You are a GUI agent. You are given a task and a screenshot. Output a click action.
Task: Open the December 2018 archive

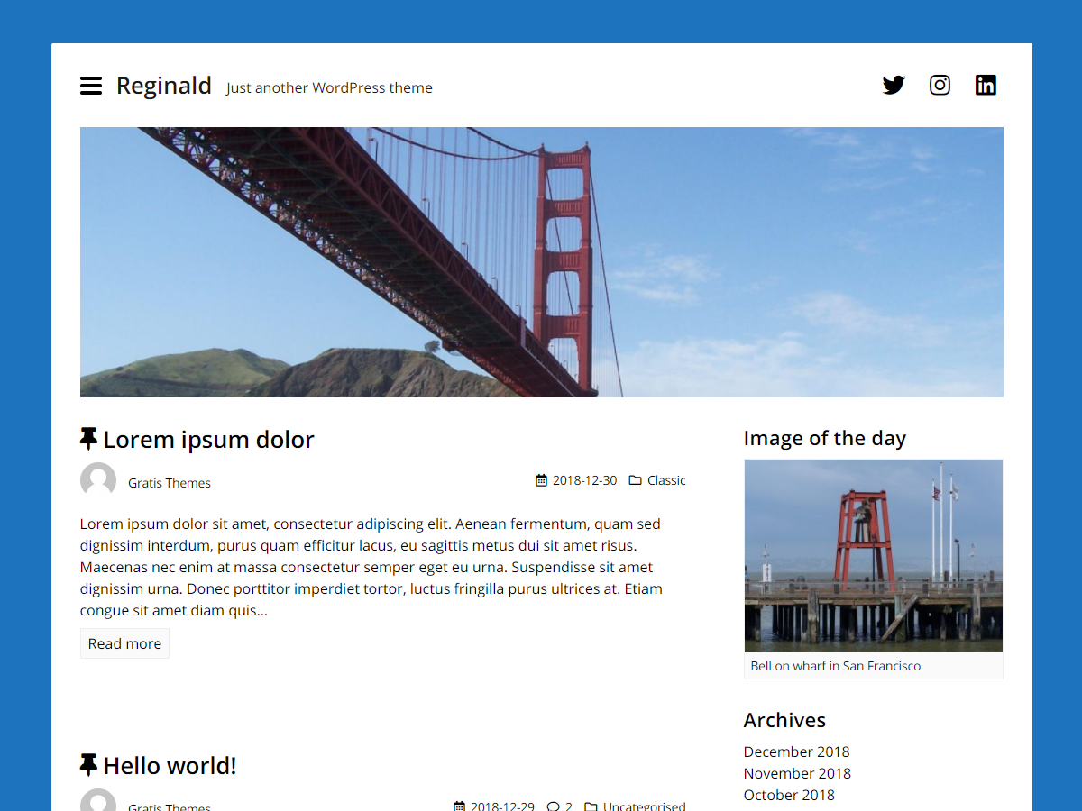click(x=796, y=752)
